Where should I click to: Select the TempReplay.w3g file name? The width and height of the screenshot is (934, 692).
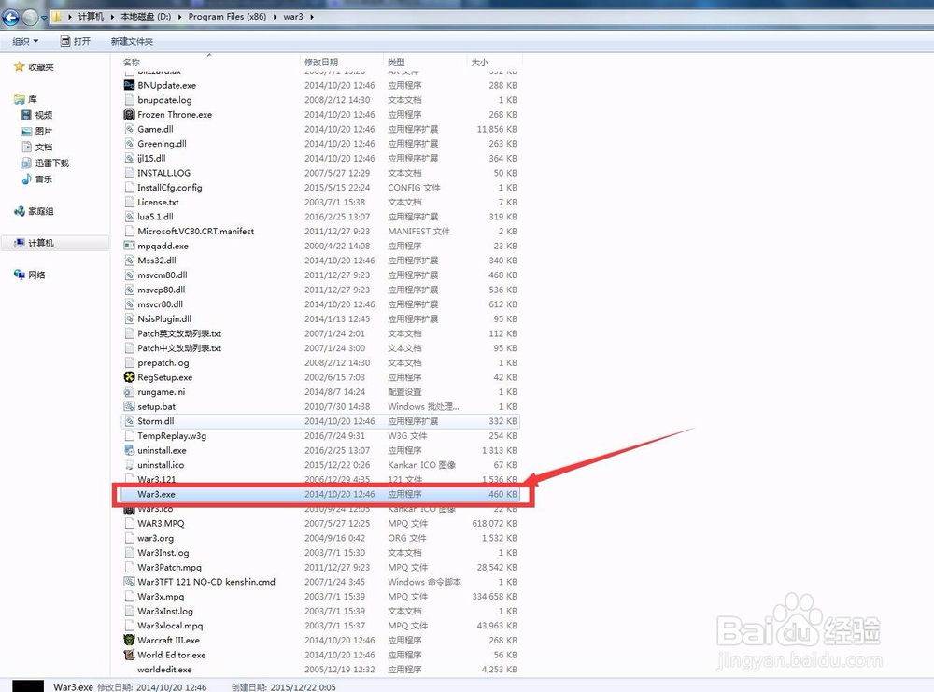(x=172, y=435)
